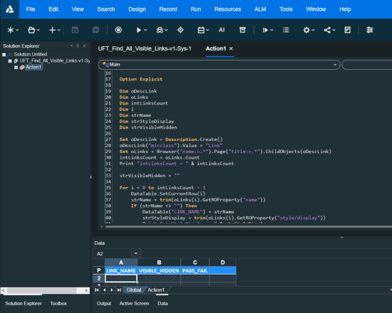Screen dimensions: 392x313
Task: Open the Tools menu
Action: coord(286,9)
